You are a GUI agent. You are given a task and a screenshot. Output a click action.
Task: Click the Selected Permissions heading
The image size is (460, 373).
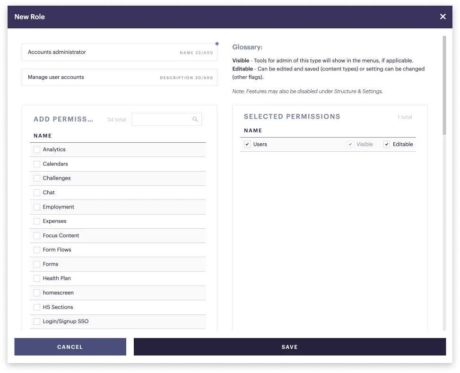[x=292, y=116]
